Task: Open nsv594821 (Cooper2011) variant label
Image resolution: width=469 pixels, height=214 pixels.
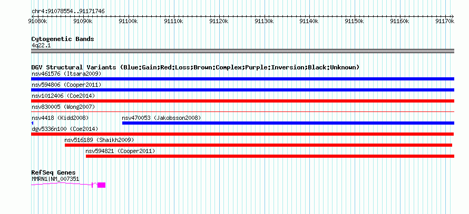Action: click(x=120, y=151)
